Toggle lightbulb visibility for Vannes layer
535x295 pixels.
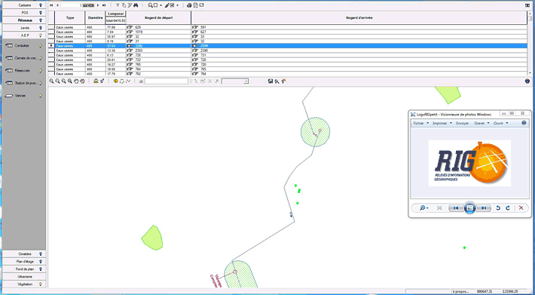point(40,96)
